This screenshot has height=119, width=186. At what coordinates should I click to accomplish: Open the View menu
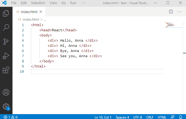53,3
